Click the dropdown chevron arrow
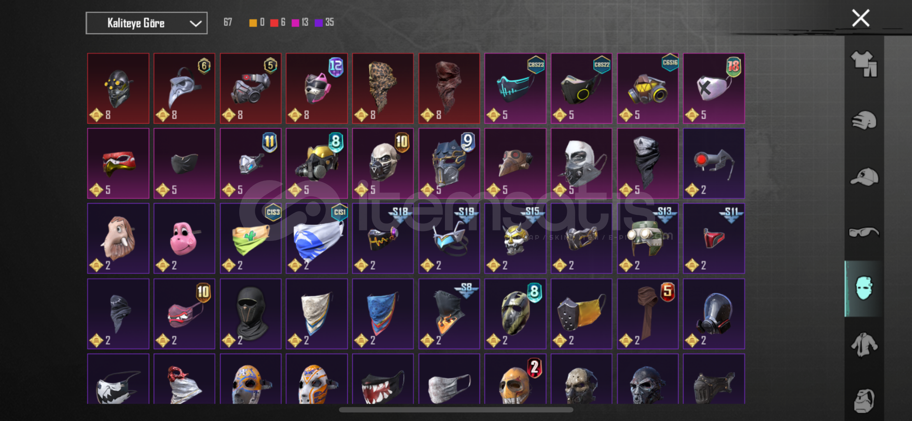 tap(195, 23)
